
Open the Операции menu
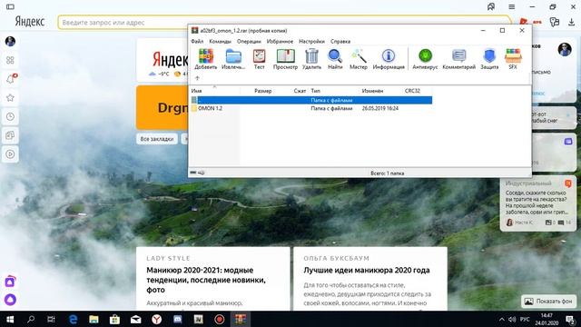click(x=249, y=42)
